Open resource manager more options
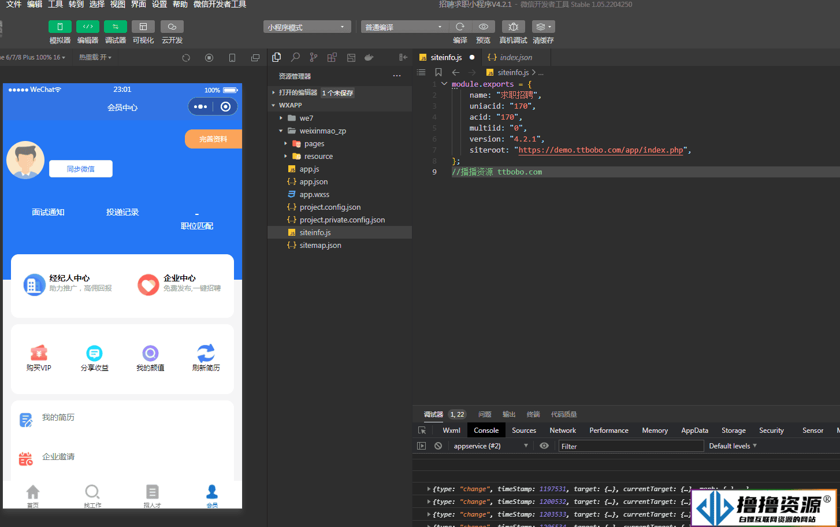840x527 pixels. tap(397, 76)
